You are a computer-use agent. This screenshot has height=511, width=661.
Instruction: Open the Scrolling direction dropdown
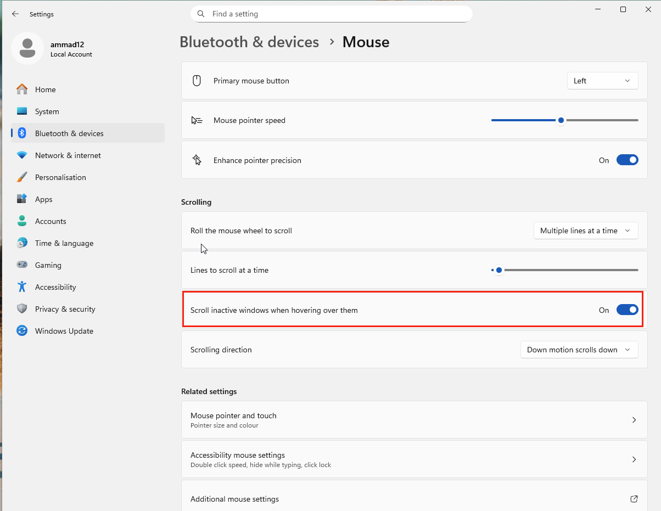[579, 350]
